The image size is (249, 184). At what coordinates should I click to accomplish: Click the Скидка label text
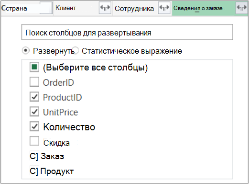[56, 143]
